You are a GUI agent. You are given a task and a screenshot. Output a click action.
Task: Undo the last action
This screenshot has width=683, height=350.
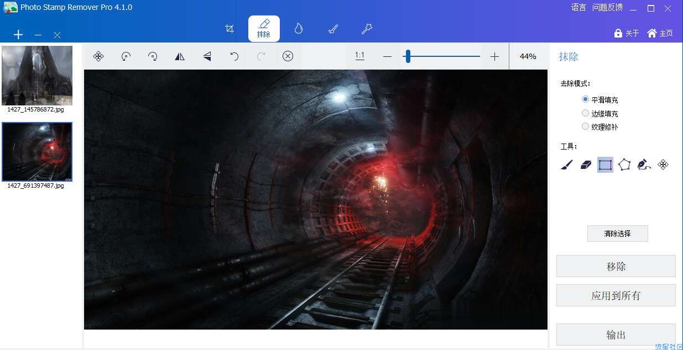[234, 56]
